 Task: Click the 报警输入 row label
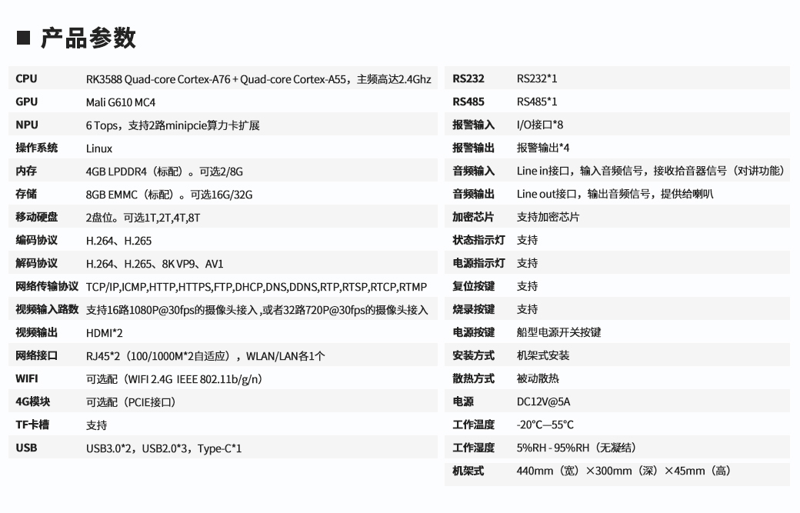point(473,125)
